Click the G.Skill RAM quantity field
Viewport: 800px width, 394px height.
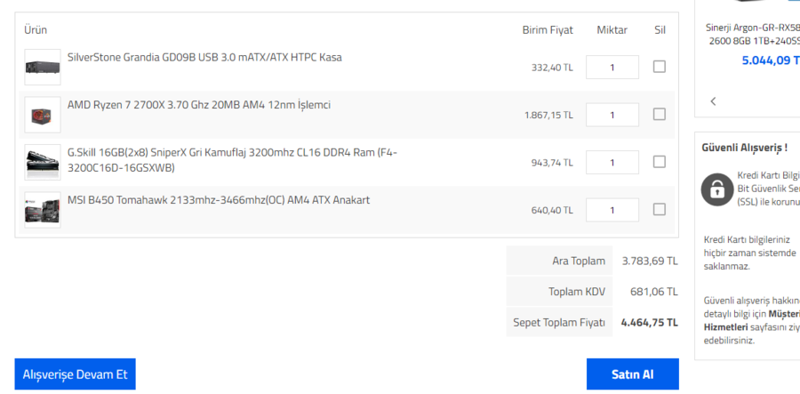[612, 163]
